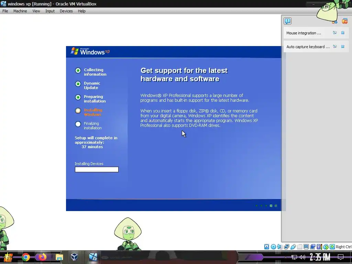This screenshot has width=352, height=264.
Task: Click the optical disk status icon
Action: coord(273,247)
